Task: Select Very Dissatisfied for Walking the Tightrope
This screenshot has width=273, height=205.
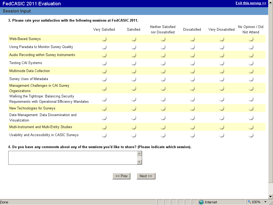Action: point(222,99)
